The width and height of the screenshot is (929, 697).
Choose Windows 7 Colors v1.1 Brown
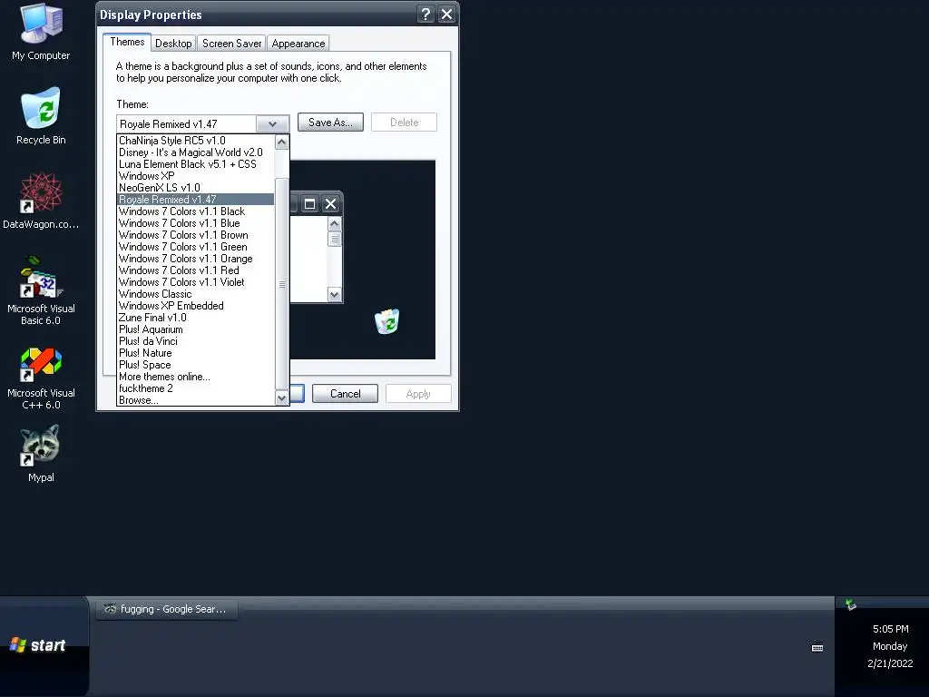[196, 235]
